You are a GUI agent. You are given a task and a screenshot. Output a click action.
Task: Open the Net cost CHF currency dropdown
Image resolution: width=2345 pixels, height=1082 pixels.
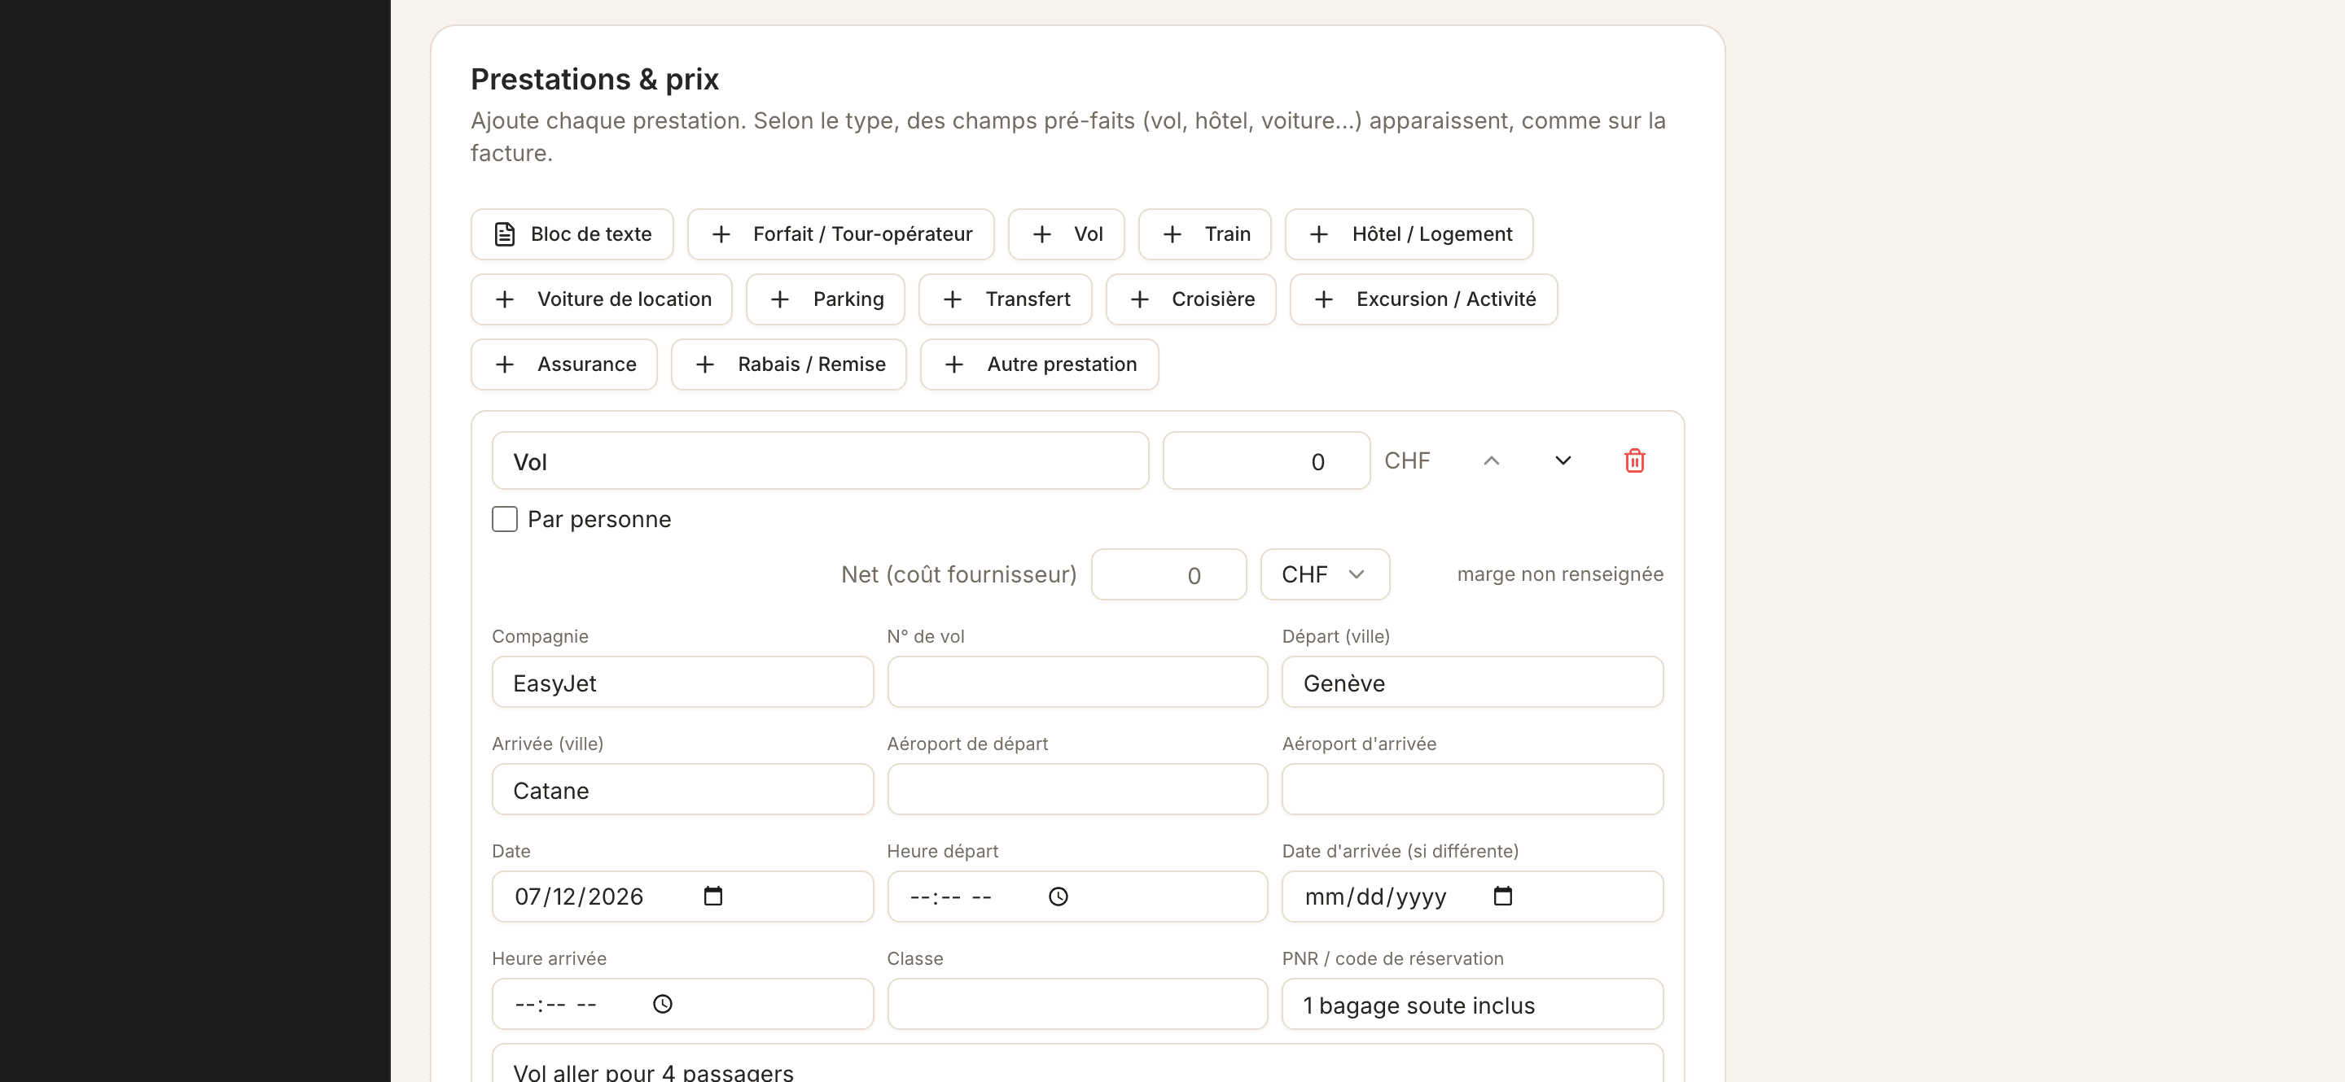1325,574
